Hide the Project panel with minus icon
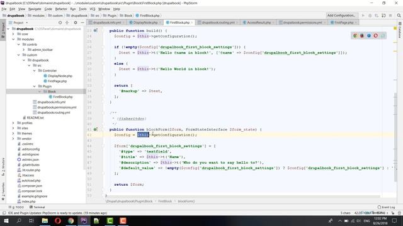The image size is (403, 226). 82,23
